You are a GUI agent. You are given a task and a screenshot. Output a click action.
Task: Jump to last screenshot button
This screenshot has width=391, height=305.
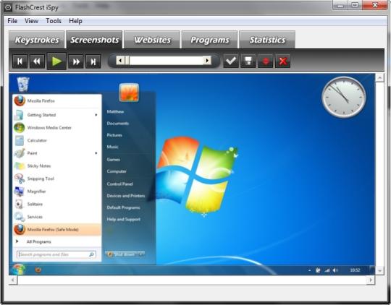pos(93,61)
